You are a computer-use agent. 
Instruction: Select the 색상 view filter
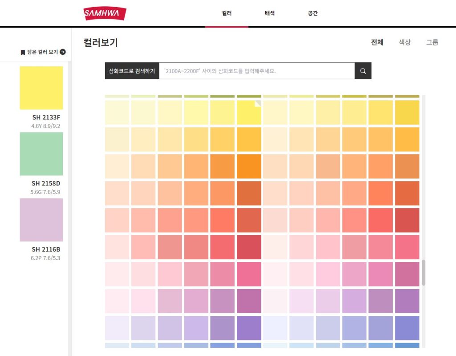point(404,42)
